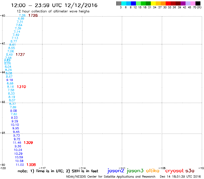Click the wave height value 8.49

(9, 55)
